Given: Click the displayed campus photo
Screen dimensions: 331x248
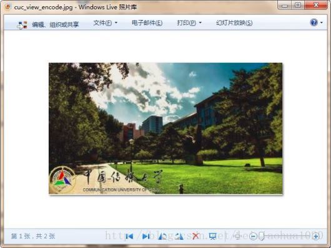Looking at the screenshot, I should click(165, 128).
